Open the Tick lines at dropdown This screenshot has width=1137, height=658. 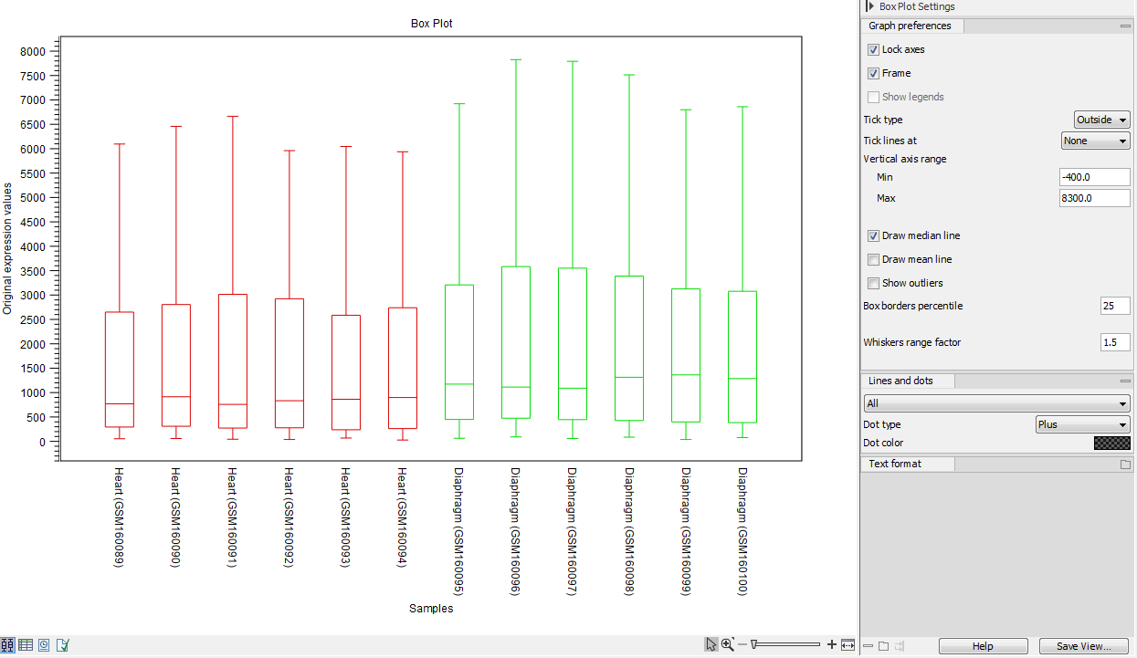click(x=1095, y=140)
